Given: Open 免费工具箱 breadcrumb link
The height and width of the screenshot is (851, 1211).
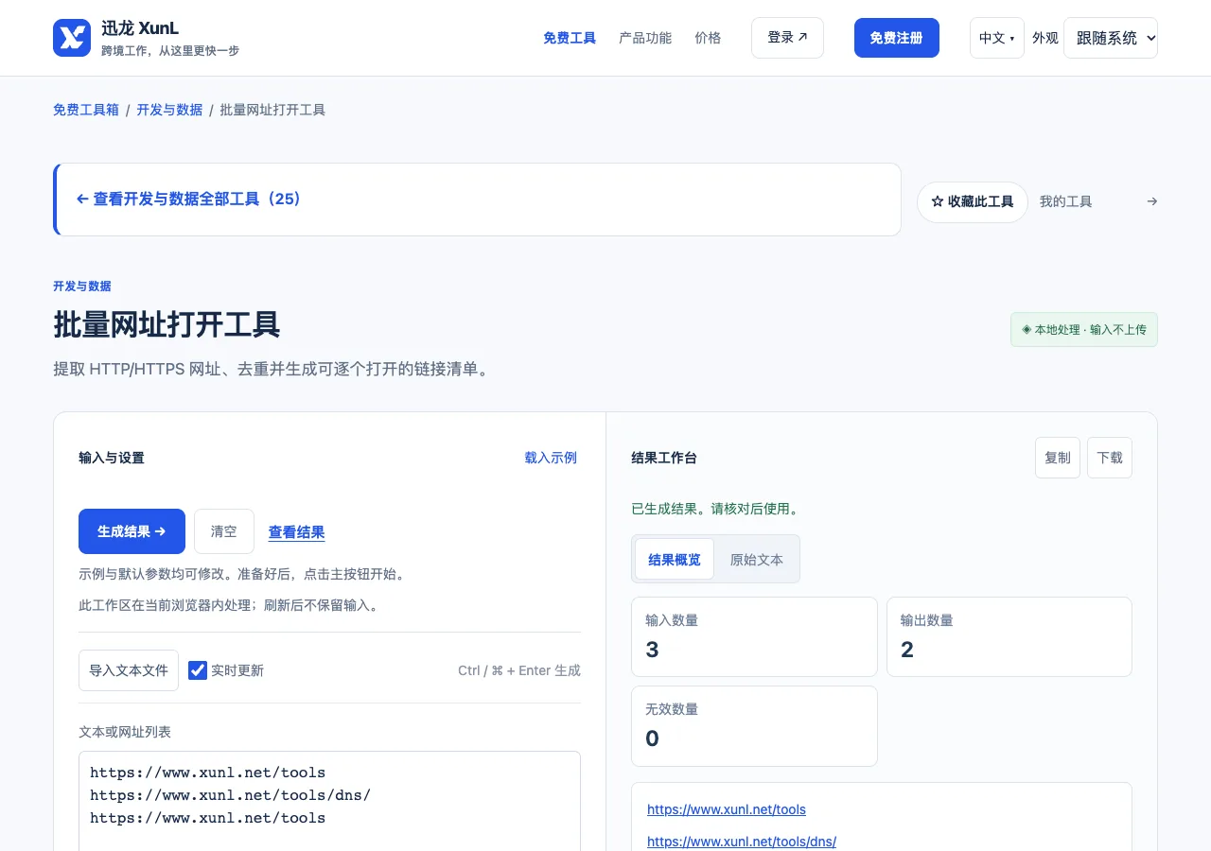Looking at the screenshot, I should click(x=86, y=110).
